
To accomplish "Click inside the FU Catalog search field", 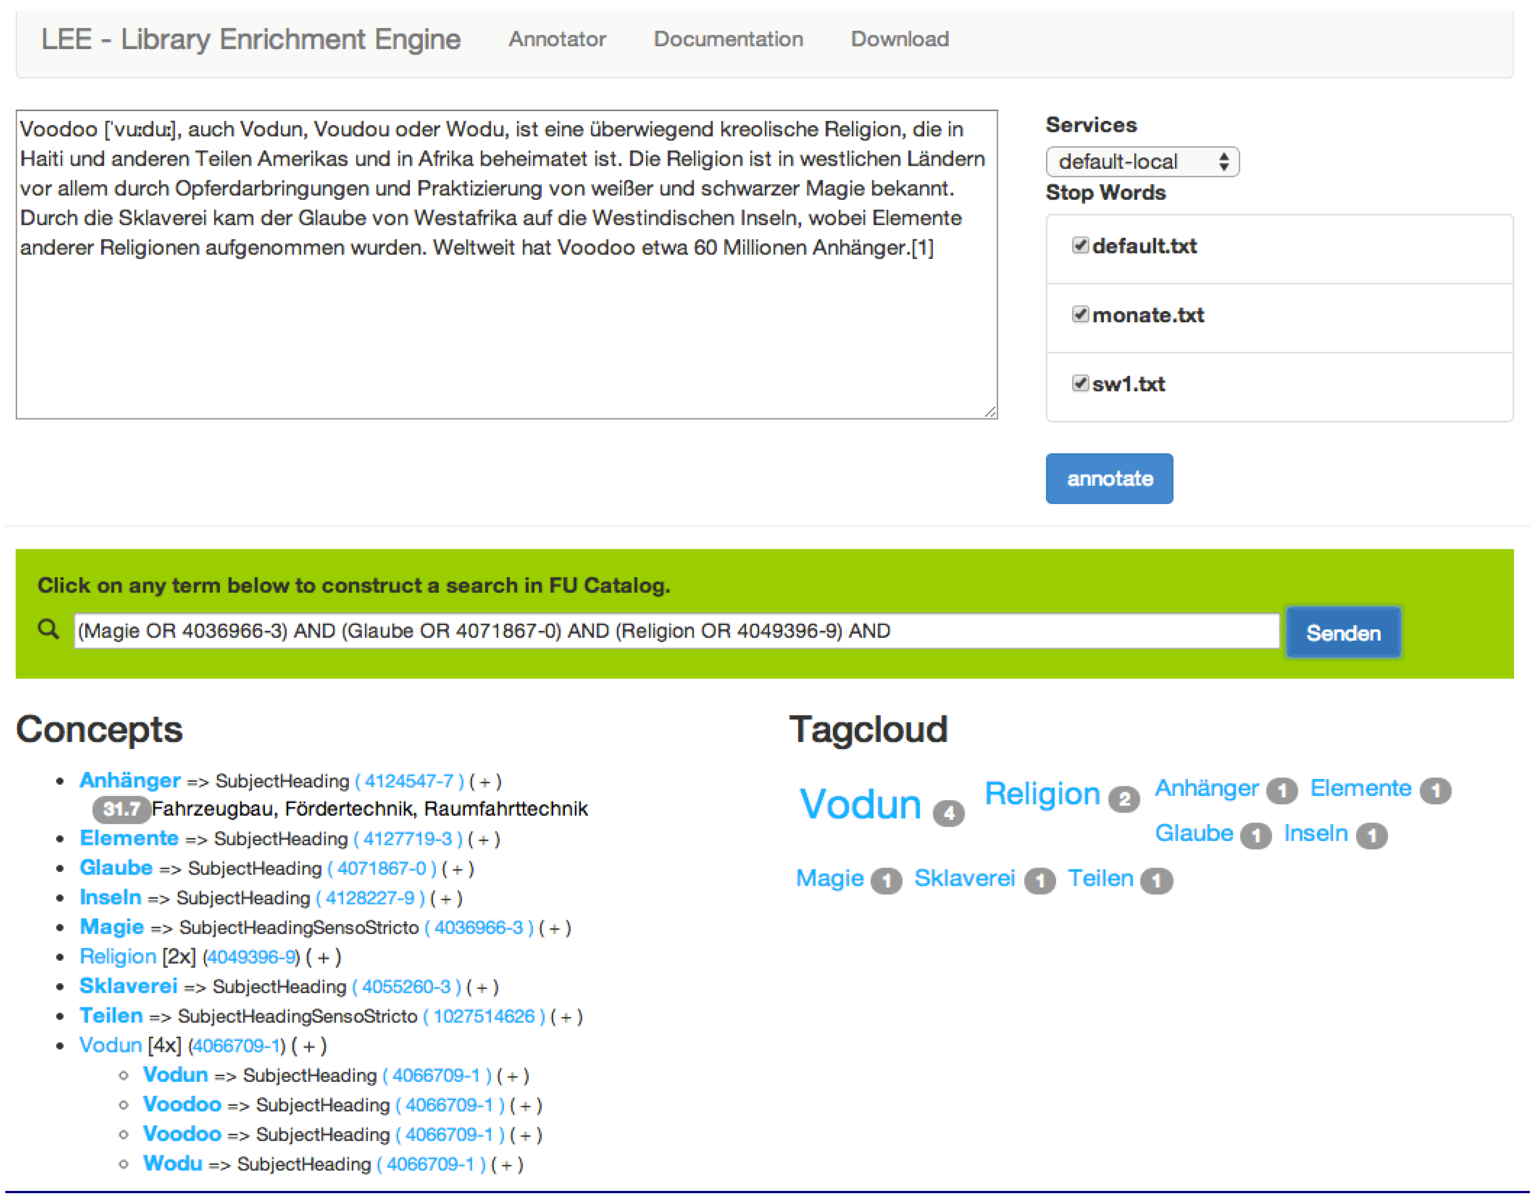I will tap(675, 631).
